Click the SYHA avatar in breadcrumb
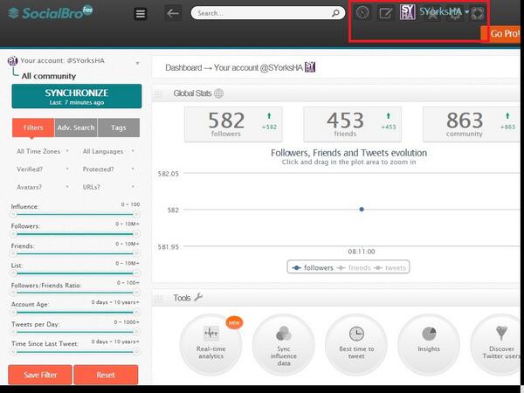The width and height of the screenshot is (524, 393). click(x=310, y=67)
